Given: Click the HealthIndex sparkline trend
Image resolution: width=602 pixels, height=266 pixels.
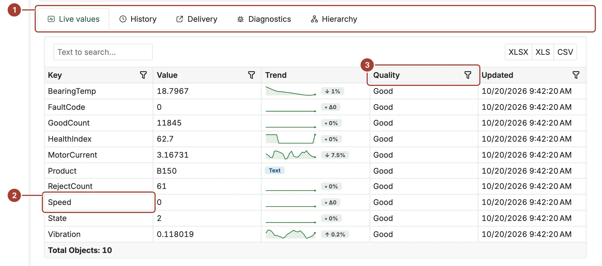Looking at the screenshot, I should (x=291, y=139).
